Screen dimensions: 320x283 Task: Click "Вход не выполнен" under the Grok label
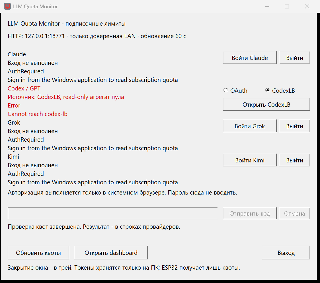[33, 131]
